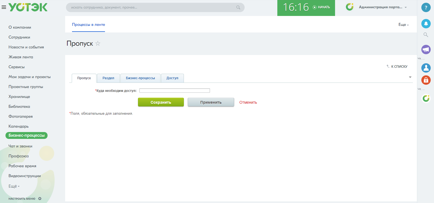The height and width of the screenshot is (203, 434).
Task: Open Библиотека in sidebar
Action: [x=19, y=106]
